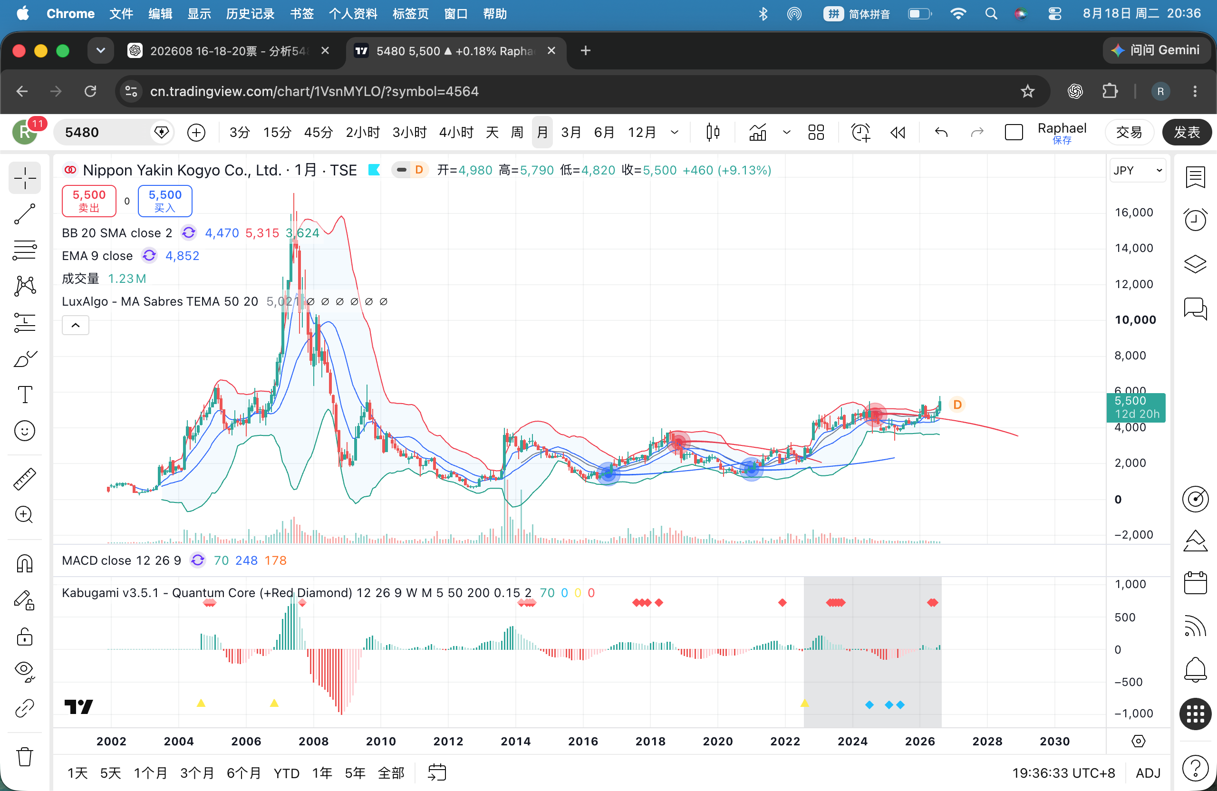Viewport: 1217px width, 791px height.
Task: Click the link drawings chain icon
Action: 25,708
